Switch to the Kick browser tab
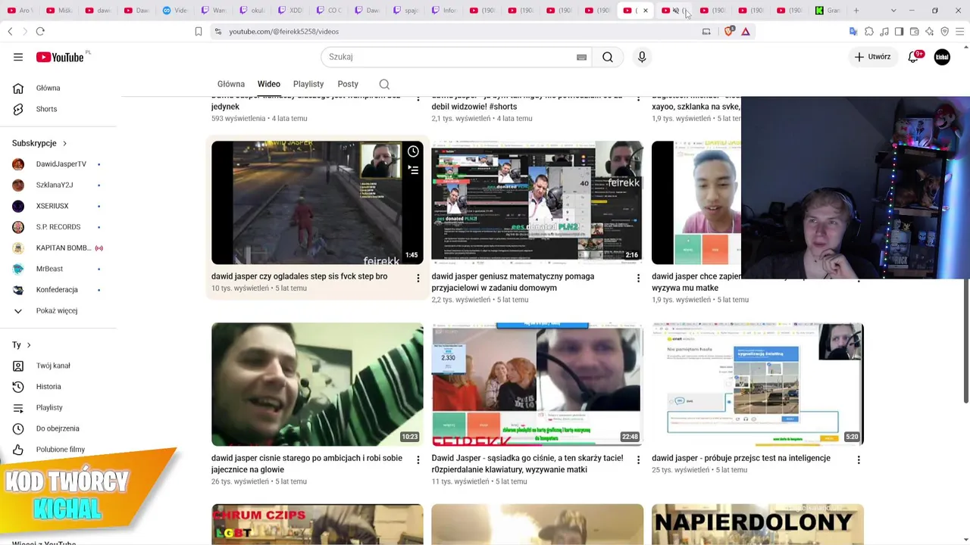970x545 pixels. pyautogui.click(x=828, y=11)
